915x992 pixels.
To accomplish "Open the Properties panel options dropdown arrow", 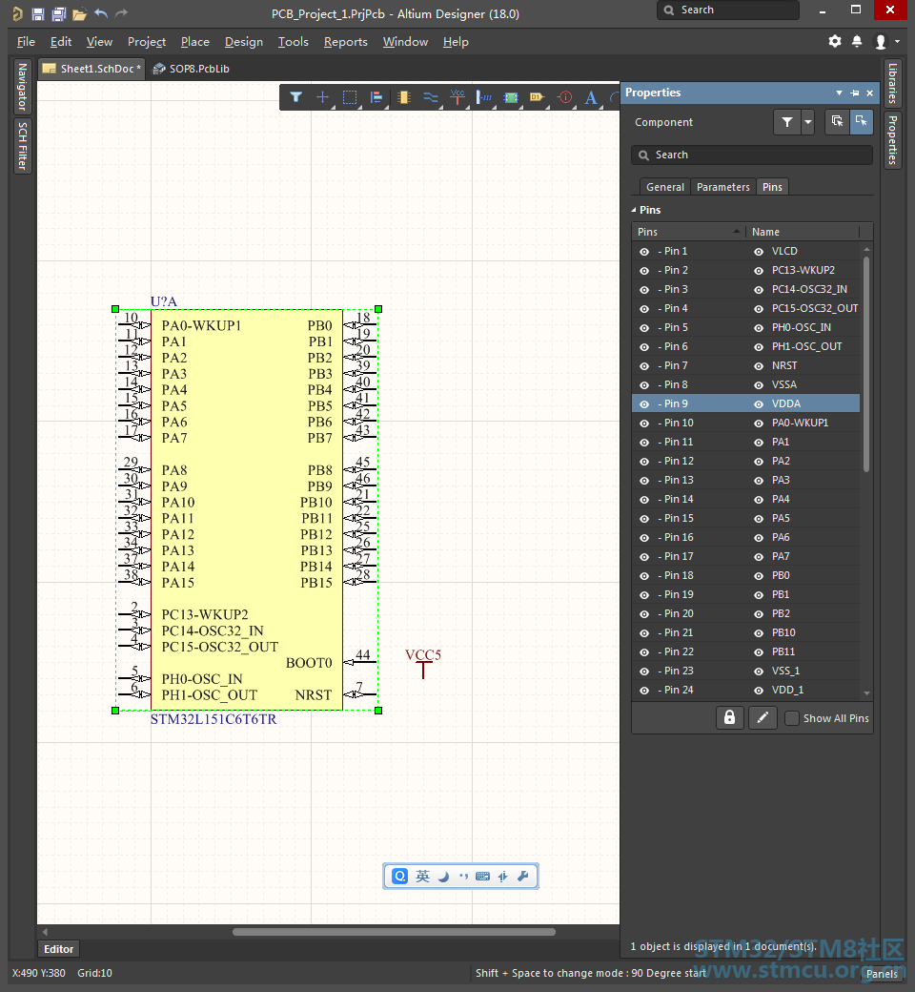I will [x=839, y=93].
